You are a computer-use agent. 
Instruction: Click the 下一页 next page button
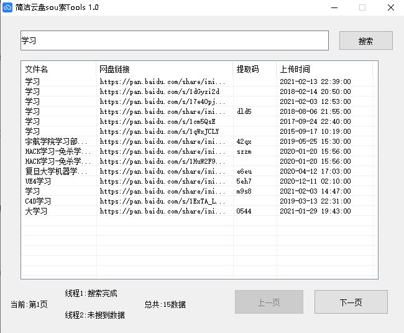351,302
